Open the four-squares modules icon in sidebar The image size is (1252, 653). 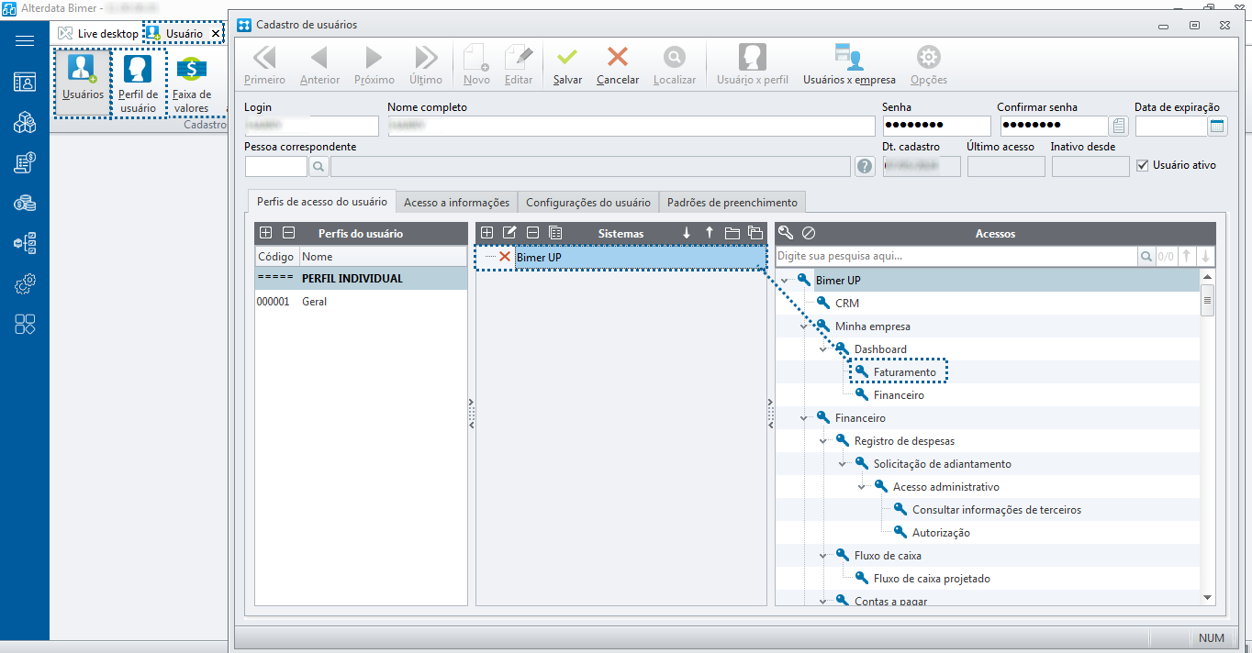tap(25, 324)
